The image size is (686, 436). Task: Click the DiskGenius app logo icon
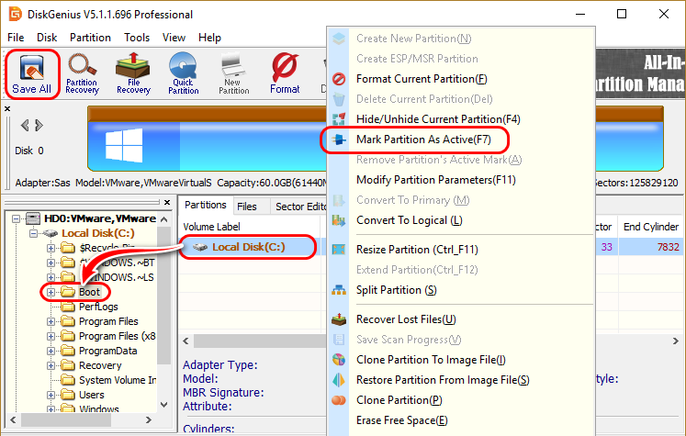point(16,14)
